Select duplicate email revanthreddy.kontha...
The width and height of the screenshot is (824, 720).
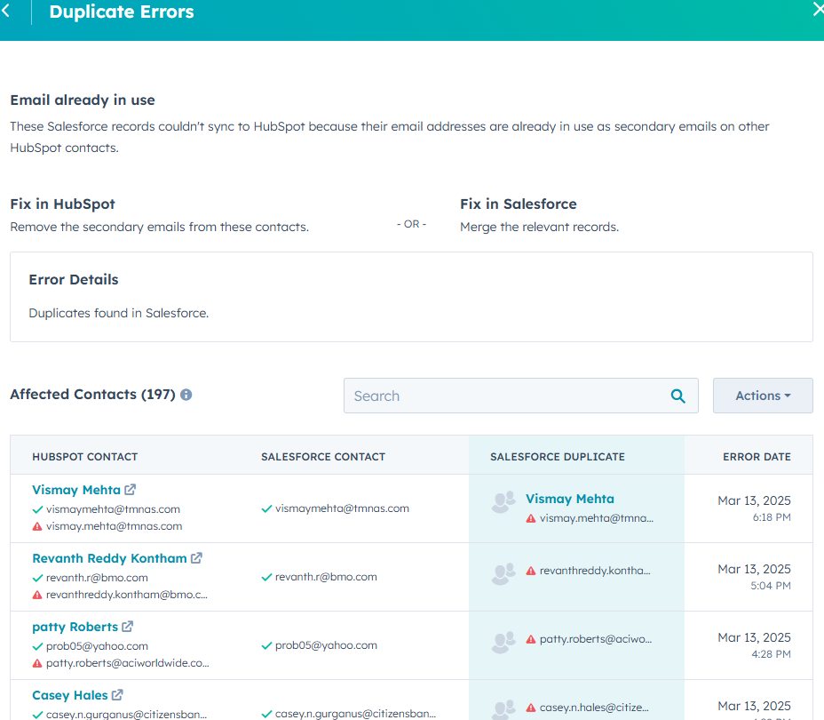point(595,571)
